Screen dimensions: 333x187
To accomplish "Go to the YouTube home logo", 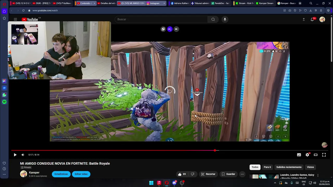I will point(30,19).
